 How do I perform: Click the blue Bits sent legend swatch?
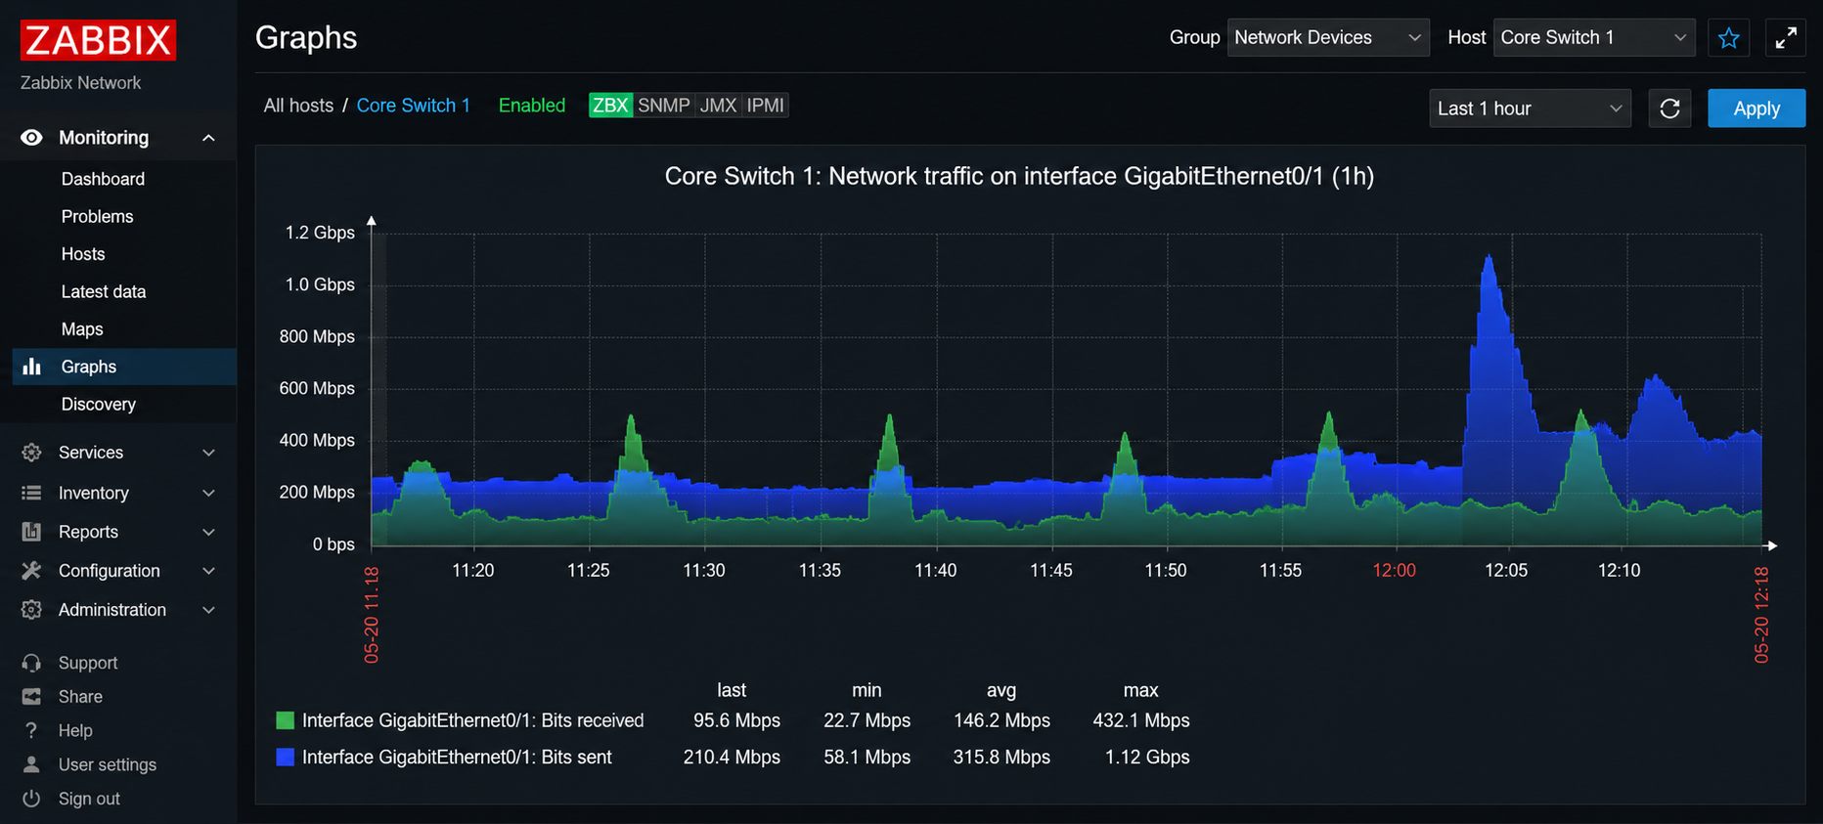coord(286,757)
